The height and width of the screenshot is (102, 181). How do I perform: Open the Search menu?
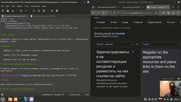point(20,6)
